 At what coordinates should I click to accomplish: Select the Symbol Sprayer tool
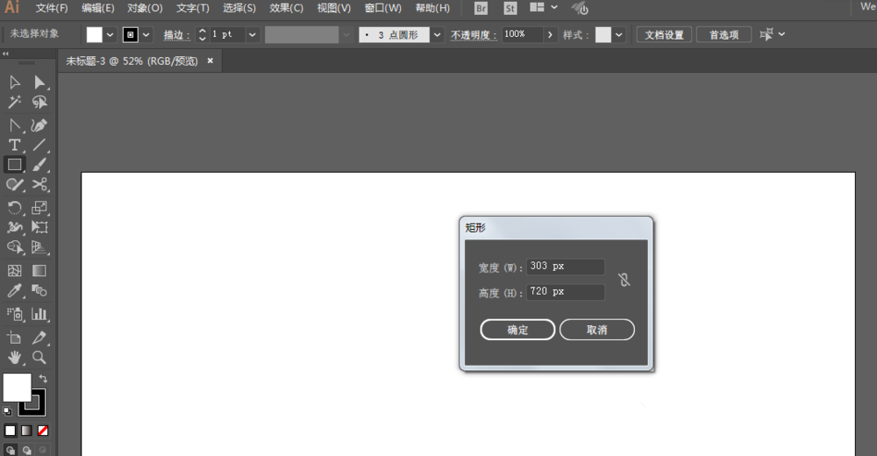[x=15, y=314]
